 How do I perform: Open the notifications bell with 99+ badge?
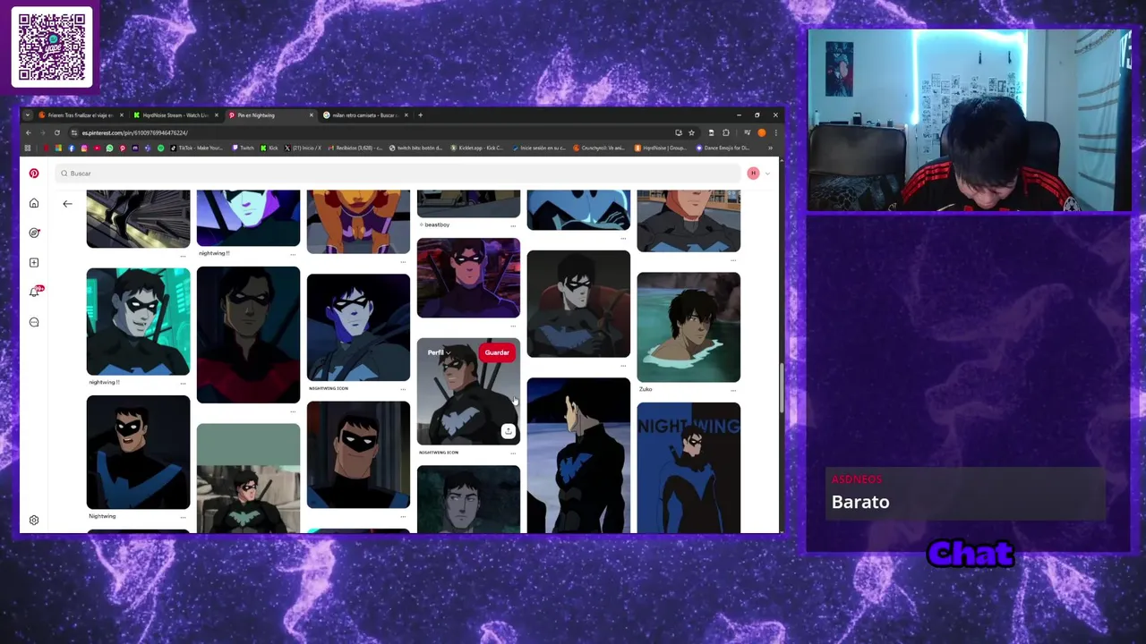click(x=35, y=292)
